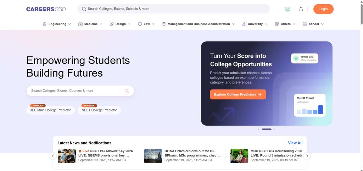The image size is (363, 171).
Task: Expand the Engineering dropdown chevron
Action: click(70, 24)
